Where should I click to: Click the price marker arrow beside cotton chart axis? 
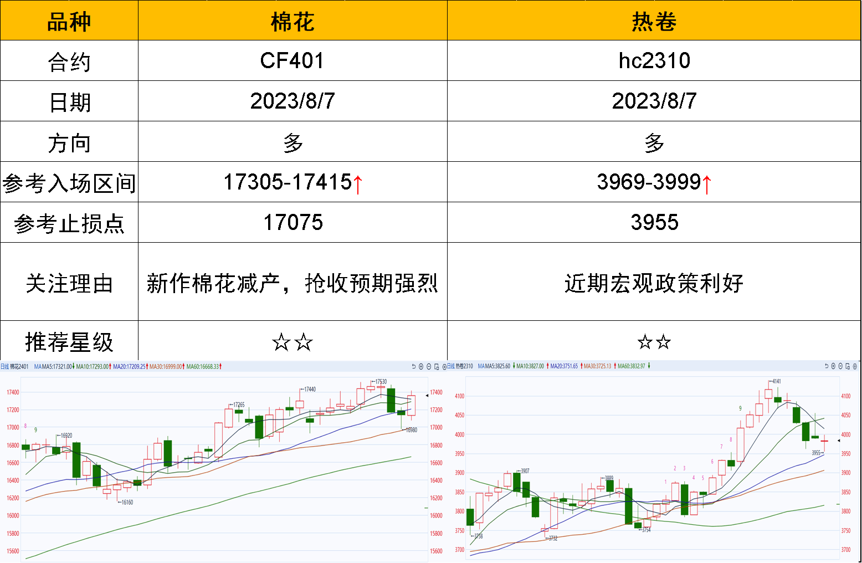[x=427, y=395]
